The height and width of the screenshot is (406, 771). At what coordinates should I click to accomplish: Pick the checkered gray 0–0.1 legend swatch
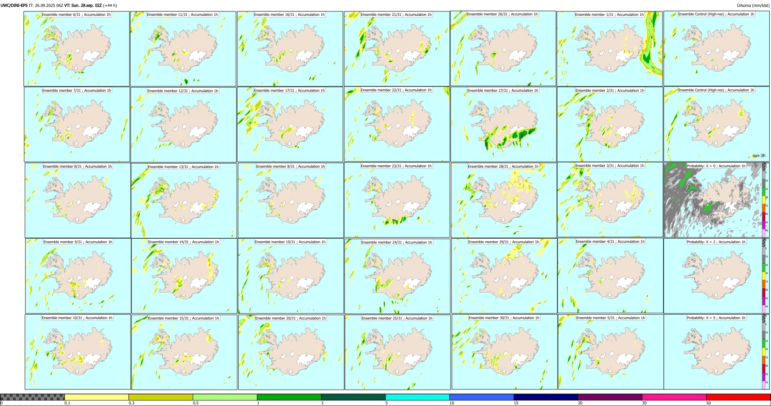pos(32,397)
